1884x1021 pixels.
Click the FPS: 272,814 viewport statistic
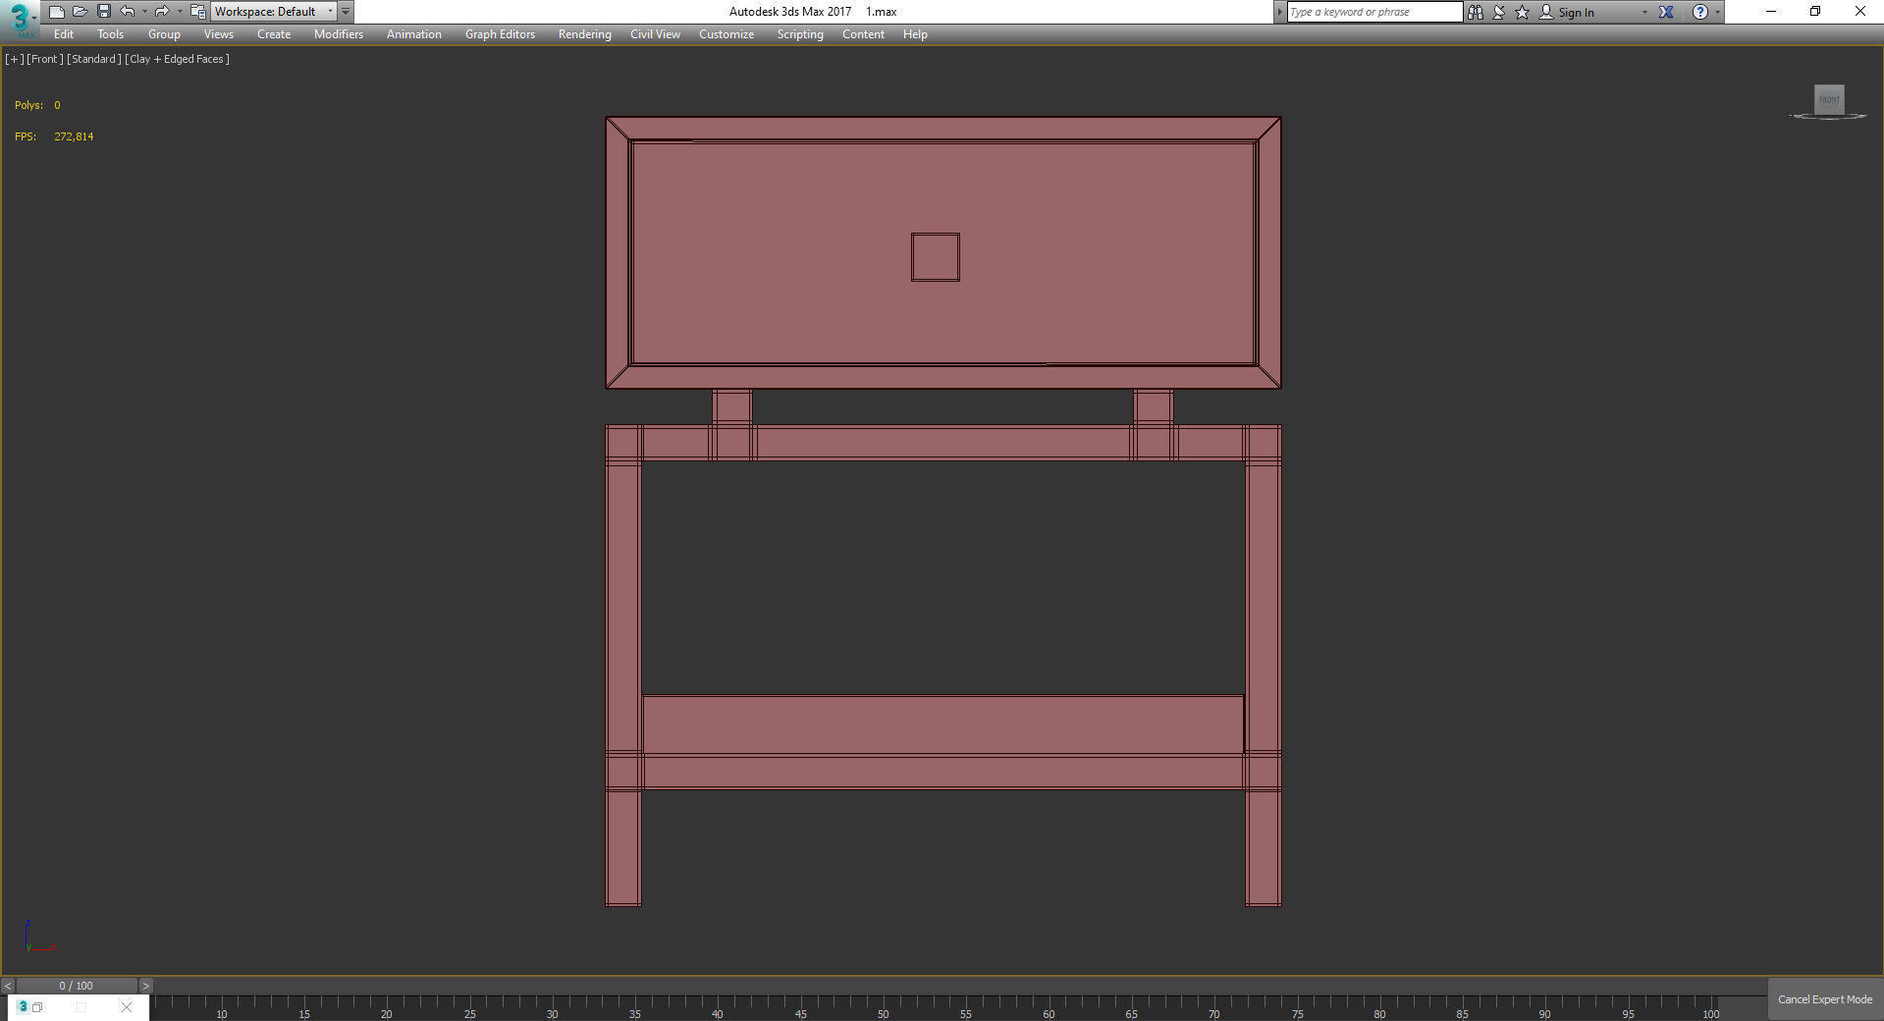pyautogui.click(x=54, y=136)
